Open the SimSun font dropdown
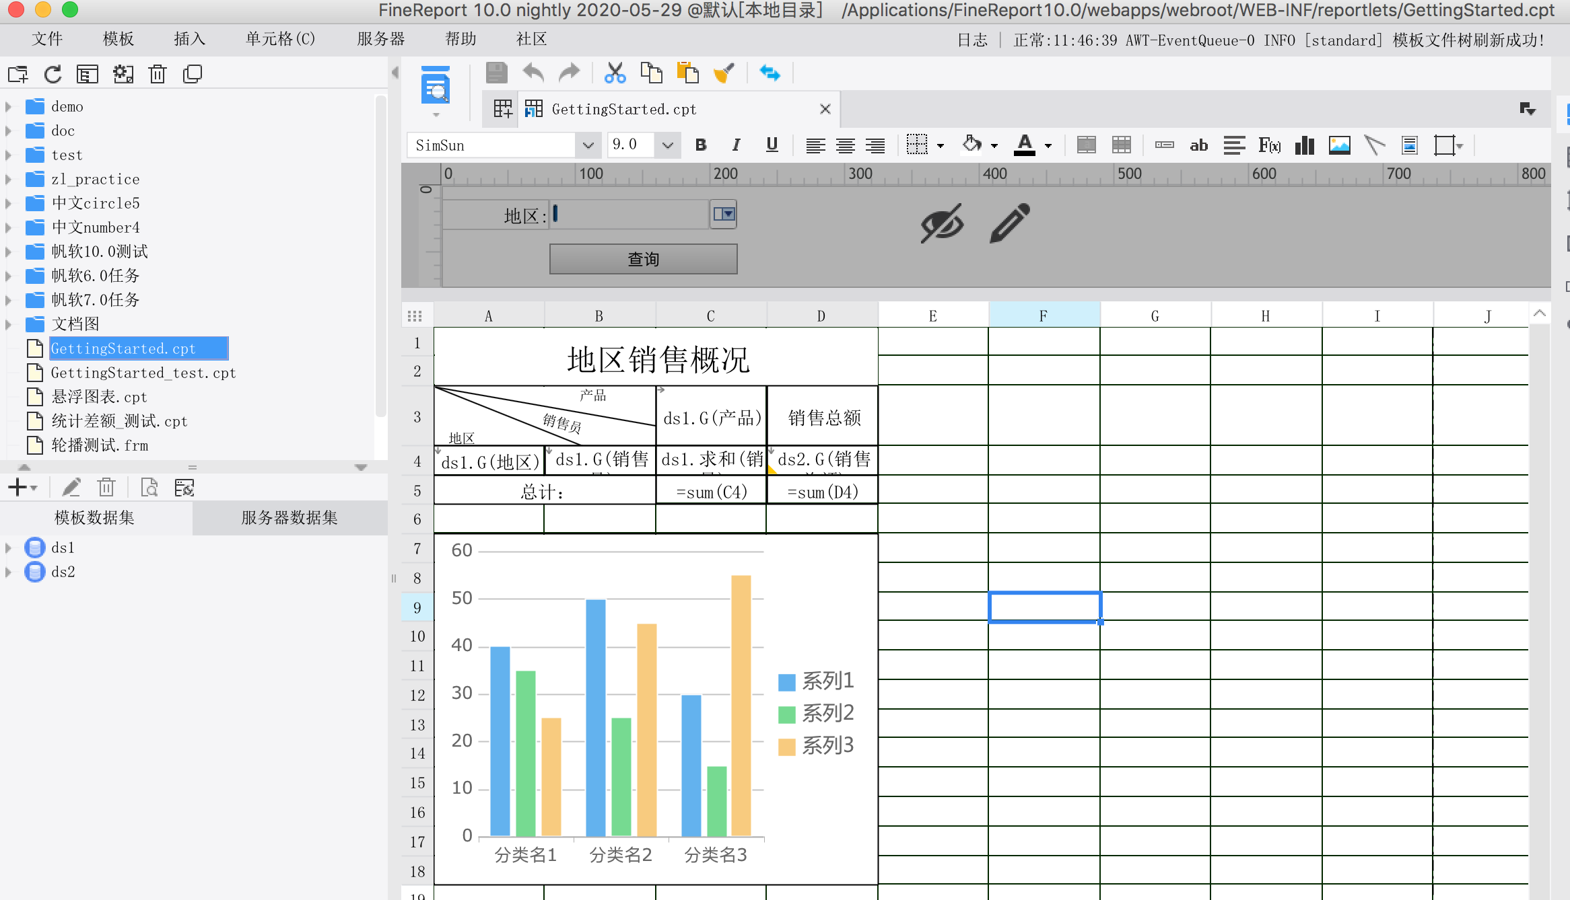The width and height of the screenshot is (1570, 900). tap(588, 145)
